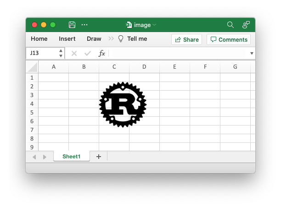Show more ribbon tabs via double chevron
Viewport: 281px width, 207px height.
coord(111,38)
